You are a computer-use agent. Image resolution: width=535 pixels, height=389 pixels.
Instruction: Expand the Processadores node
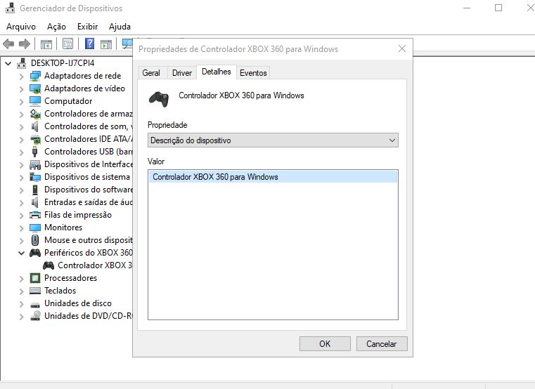(x=22, y=279)
